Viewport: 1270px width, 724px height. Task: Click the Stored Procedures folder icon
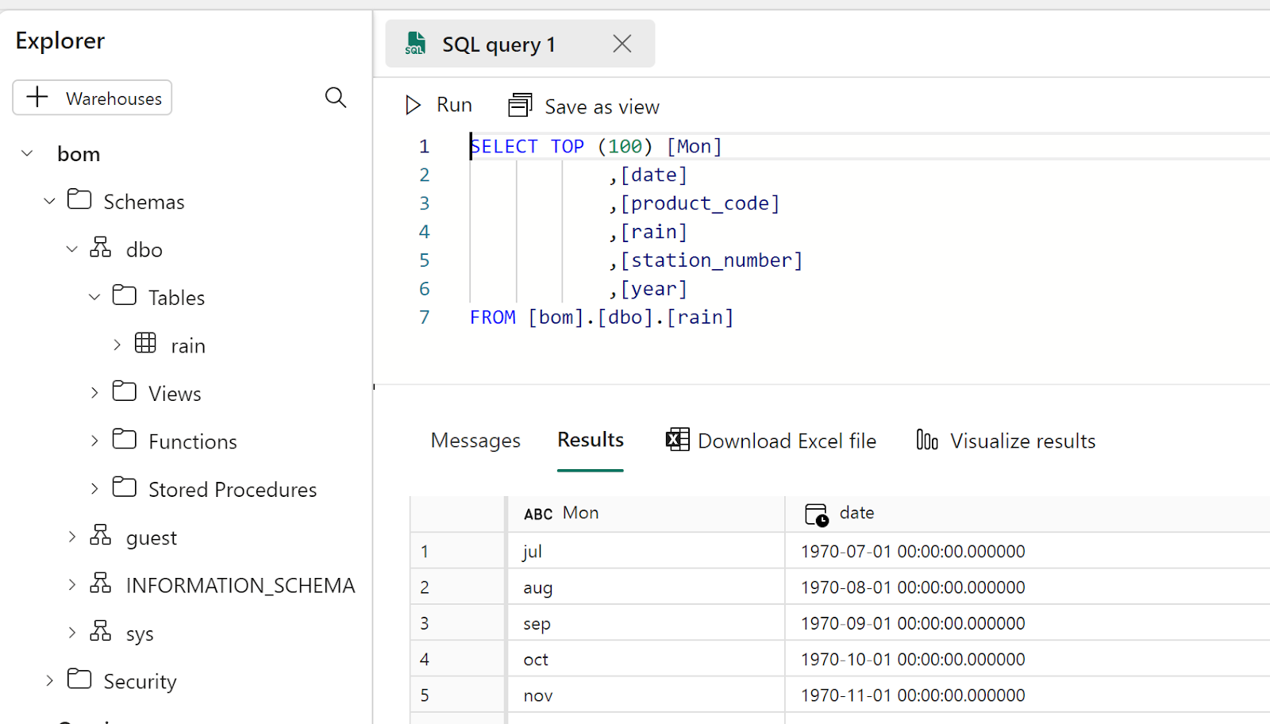(125, 487)
